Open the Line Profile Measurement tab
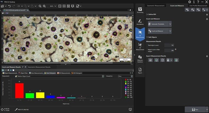Image resolution: width=209 pixels, height=113 pixels. (198, 6)
